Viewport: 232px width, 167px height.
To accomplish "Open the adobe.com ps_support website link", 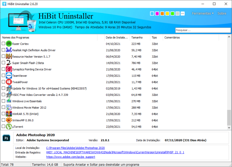I will pyautogui.click(x=71, y=157).
